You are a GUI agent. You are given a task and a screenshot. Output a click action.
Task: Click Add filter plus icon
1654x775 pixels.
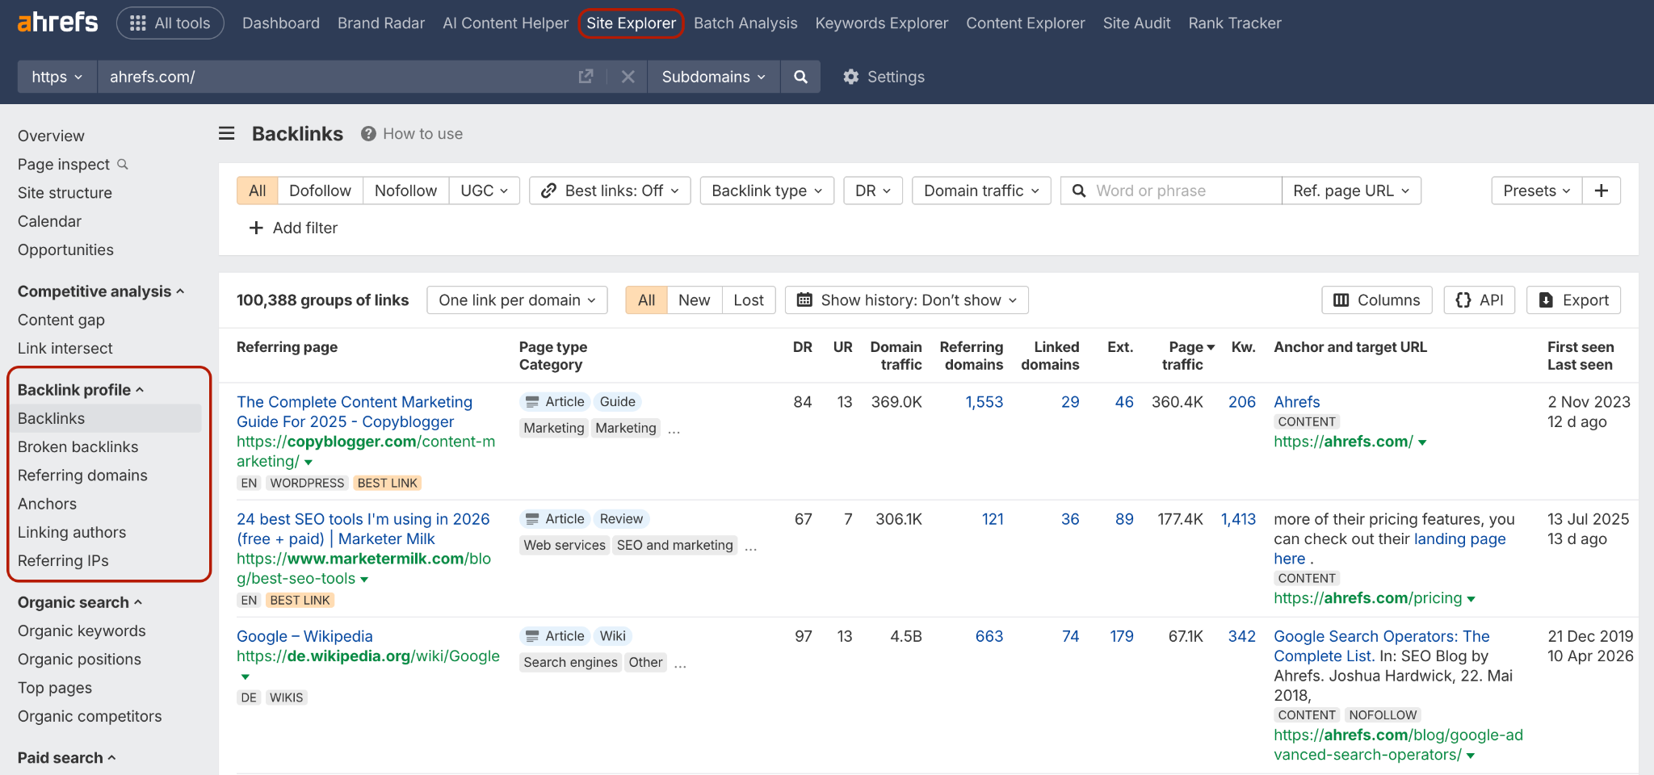pos(256,228)
